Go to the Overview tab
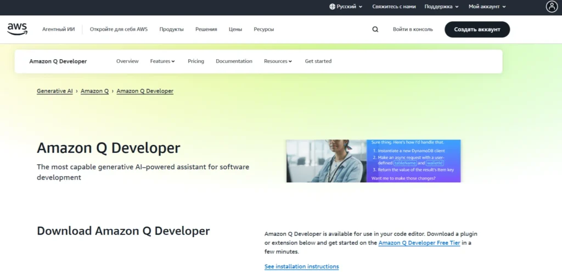 (127, 61)
